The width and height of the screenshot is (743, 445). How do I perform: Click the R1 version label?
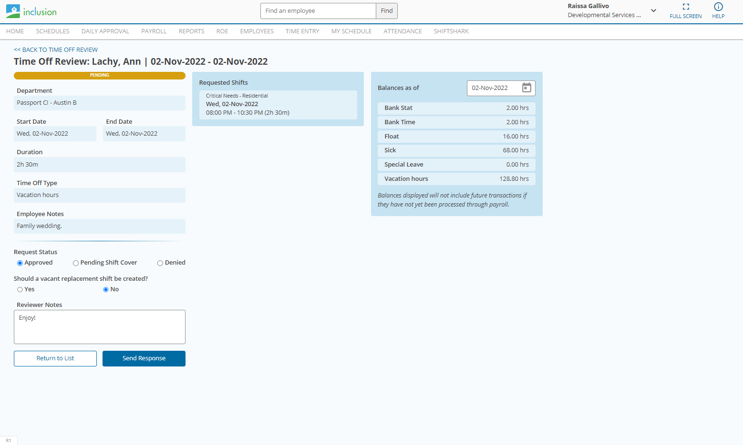(x=9, y=441)
